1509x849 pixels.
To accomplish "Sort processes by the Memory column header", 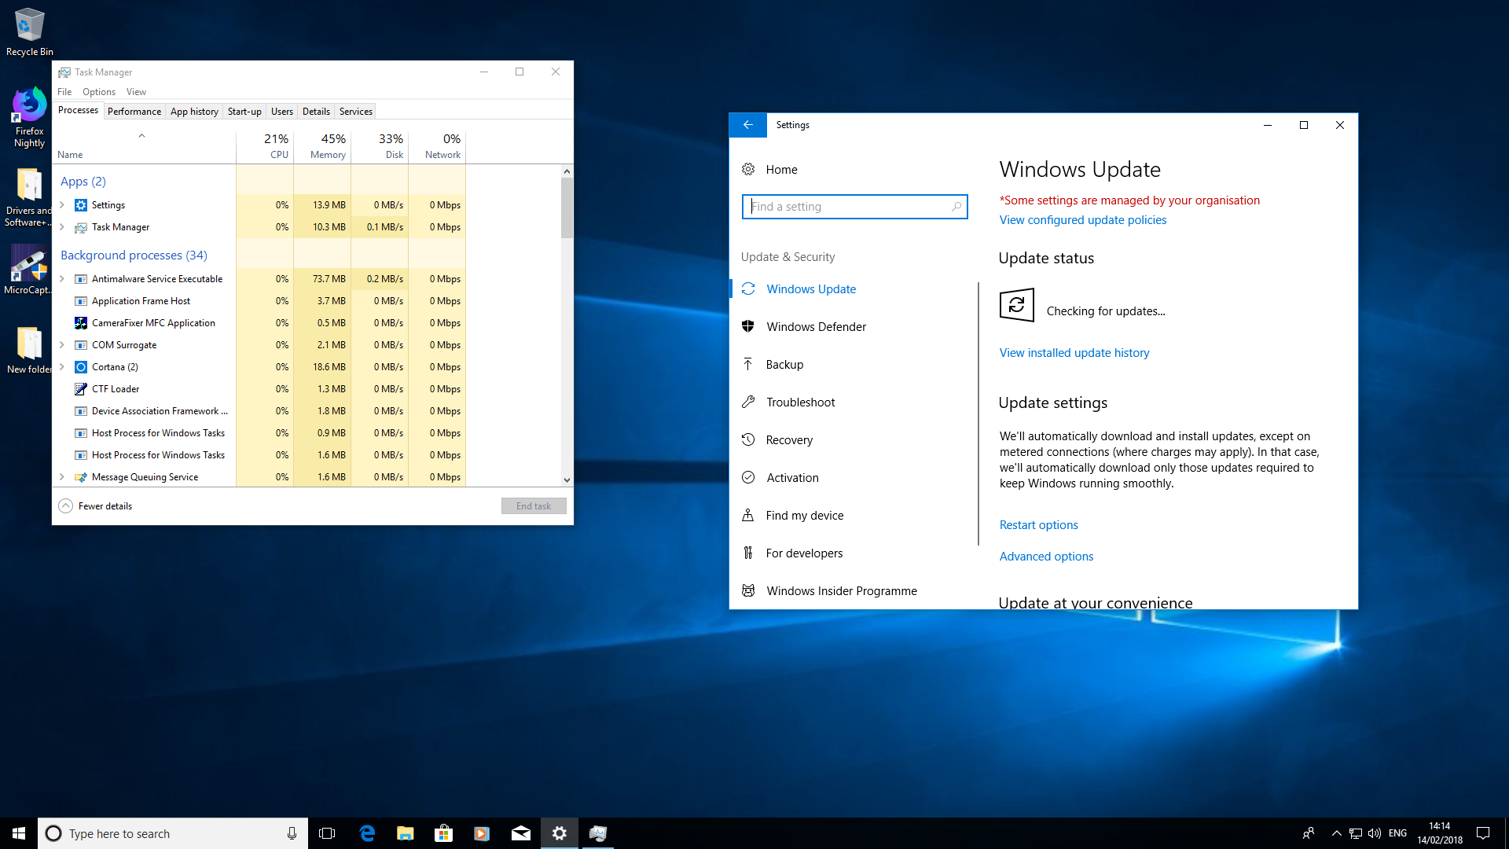I will tap(322, 146).
